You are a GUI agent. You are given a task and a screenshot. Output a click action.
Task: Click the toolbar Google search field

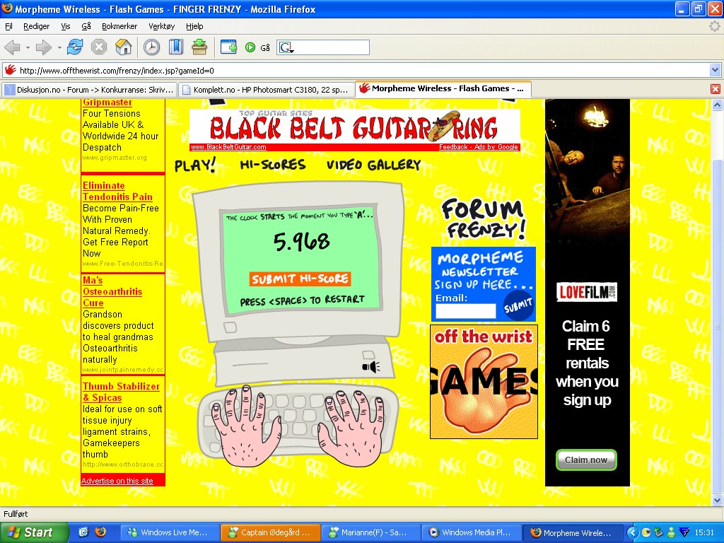(332, 47)
